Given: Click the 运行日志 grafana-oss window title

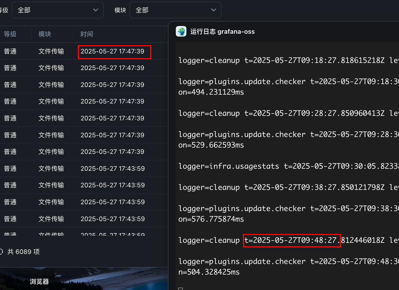Looking at the screenshot, I should point(222,31).
